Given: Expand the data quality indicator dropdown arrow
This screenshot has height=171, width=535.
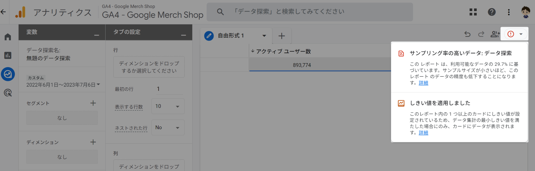Looking at the screenshot, I should [x=521, y=34].
